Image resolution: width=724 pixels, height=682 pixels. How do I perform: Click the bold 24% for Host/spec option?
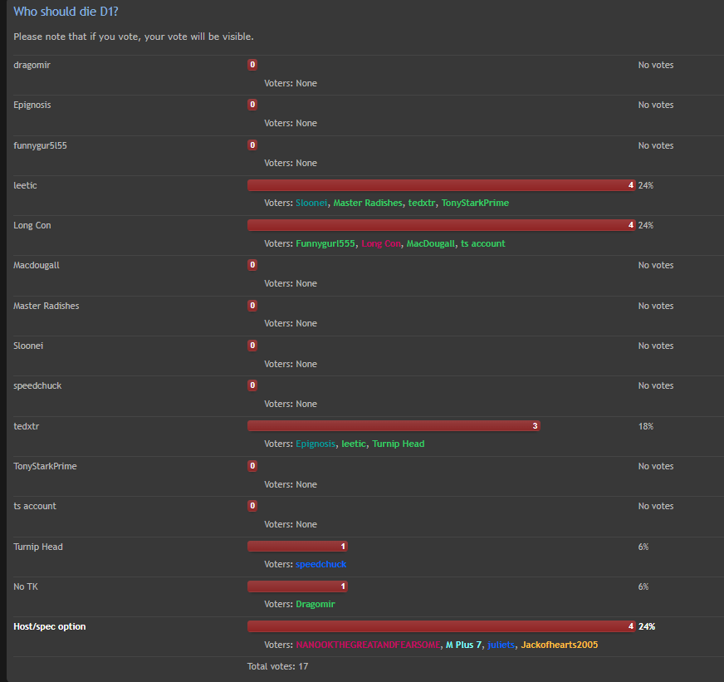pos(647,626)
